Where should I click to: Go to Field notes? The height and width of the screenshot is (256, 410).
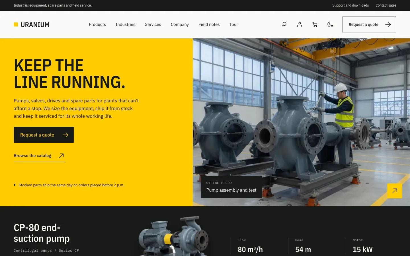point(209,24)
